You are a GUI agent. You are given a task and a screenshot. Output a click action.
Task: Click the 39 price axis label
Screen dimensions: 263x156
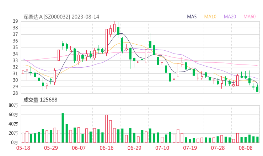click(x=15, y=21)
